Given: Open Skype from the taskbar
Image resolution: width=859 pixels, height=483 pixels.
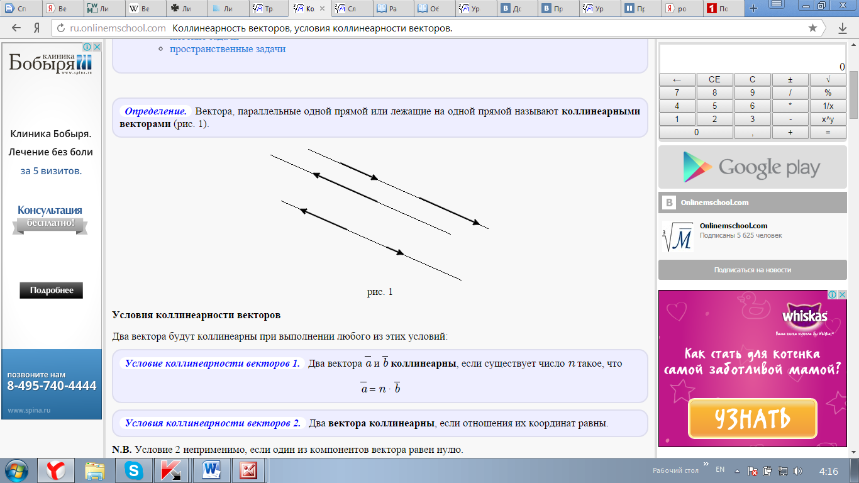Looking at the screenshot, I should coord(133,470).
